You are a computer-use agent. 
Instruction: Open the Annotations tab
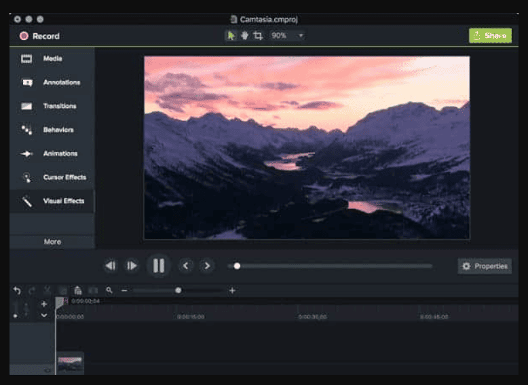pos(52,83)
